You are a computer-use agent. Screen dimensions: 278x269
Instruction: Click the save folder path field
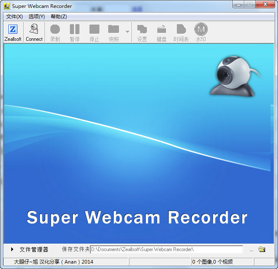pos(166,249)
